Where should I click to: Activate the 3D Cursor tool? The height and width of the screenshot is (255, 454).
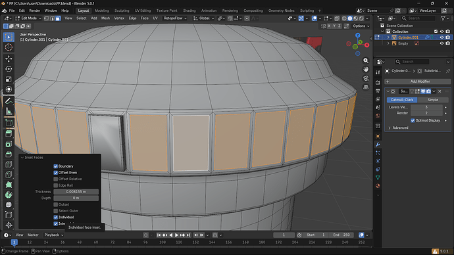(9, 47)
